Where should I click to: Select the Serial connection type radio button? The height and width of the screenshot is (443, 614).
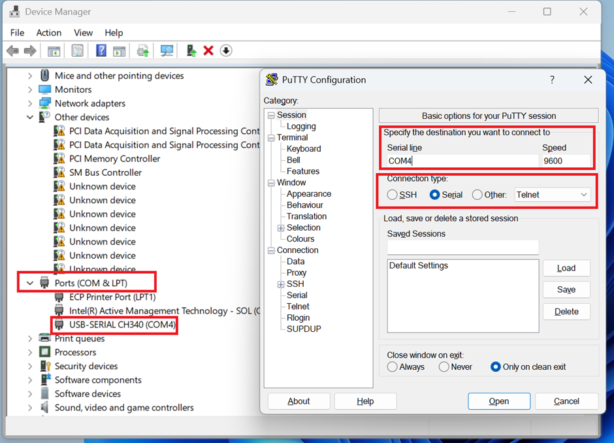[434, 195]
